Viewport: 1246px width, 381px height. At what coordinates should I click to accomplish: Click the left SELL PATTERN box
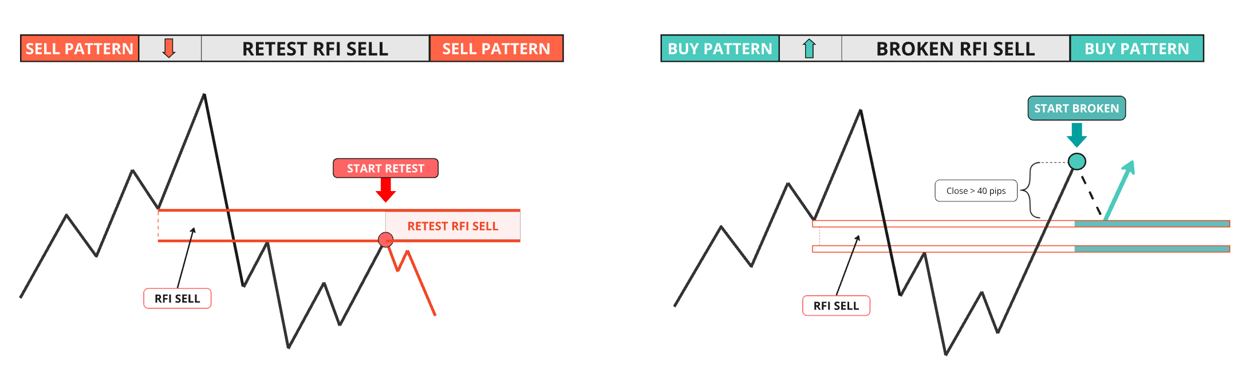[x=80, y=48]
